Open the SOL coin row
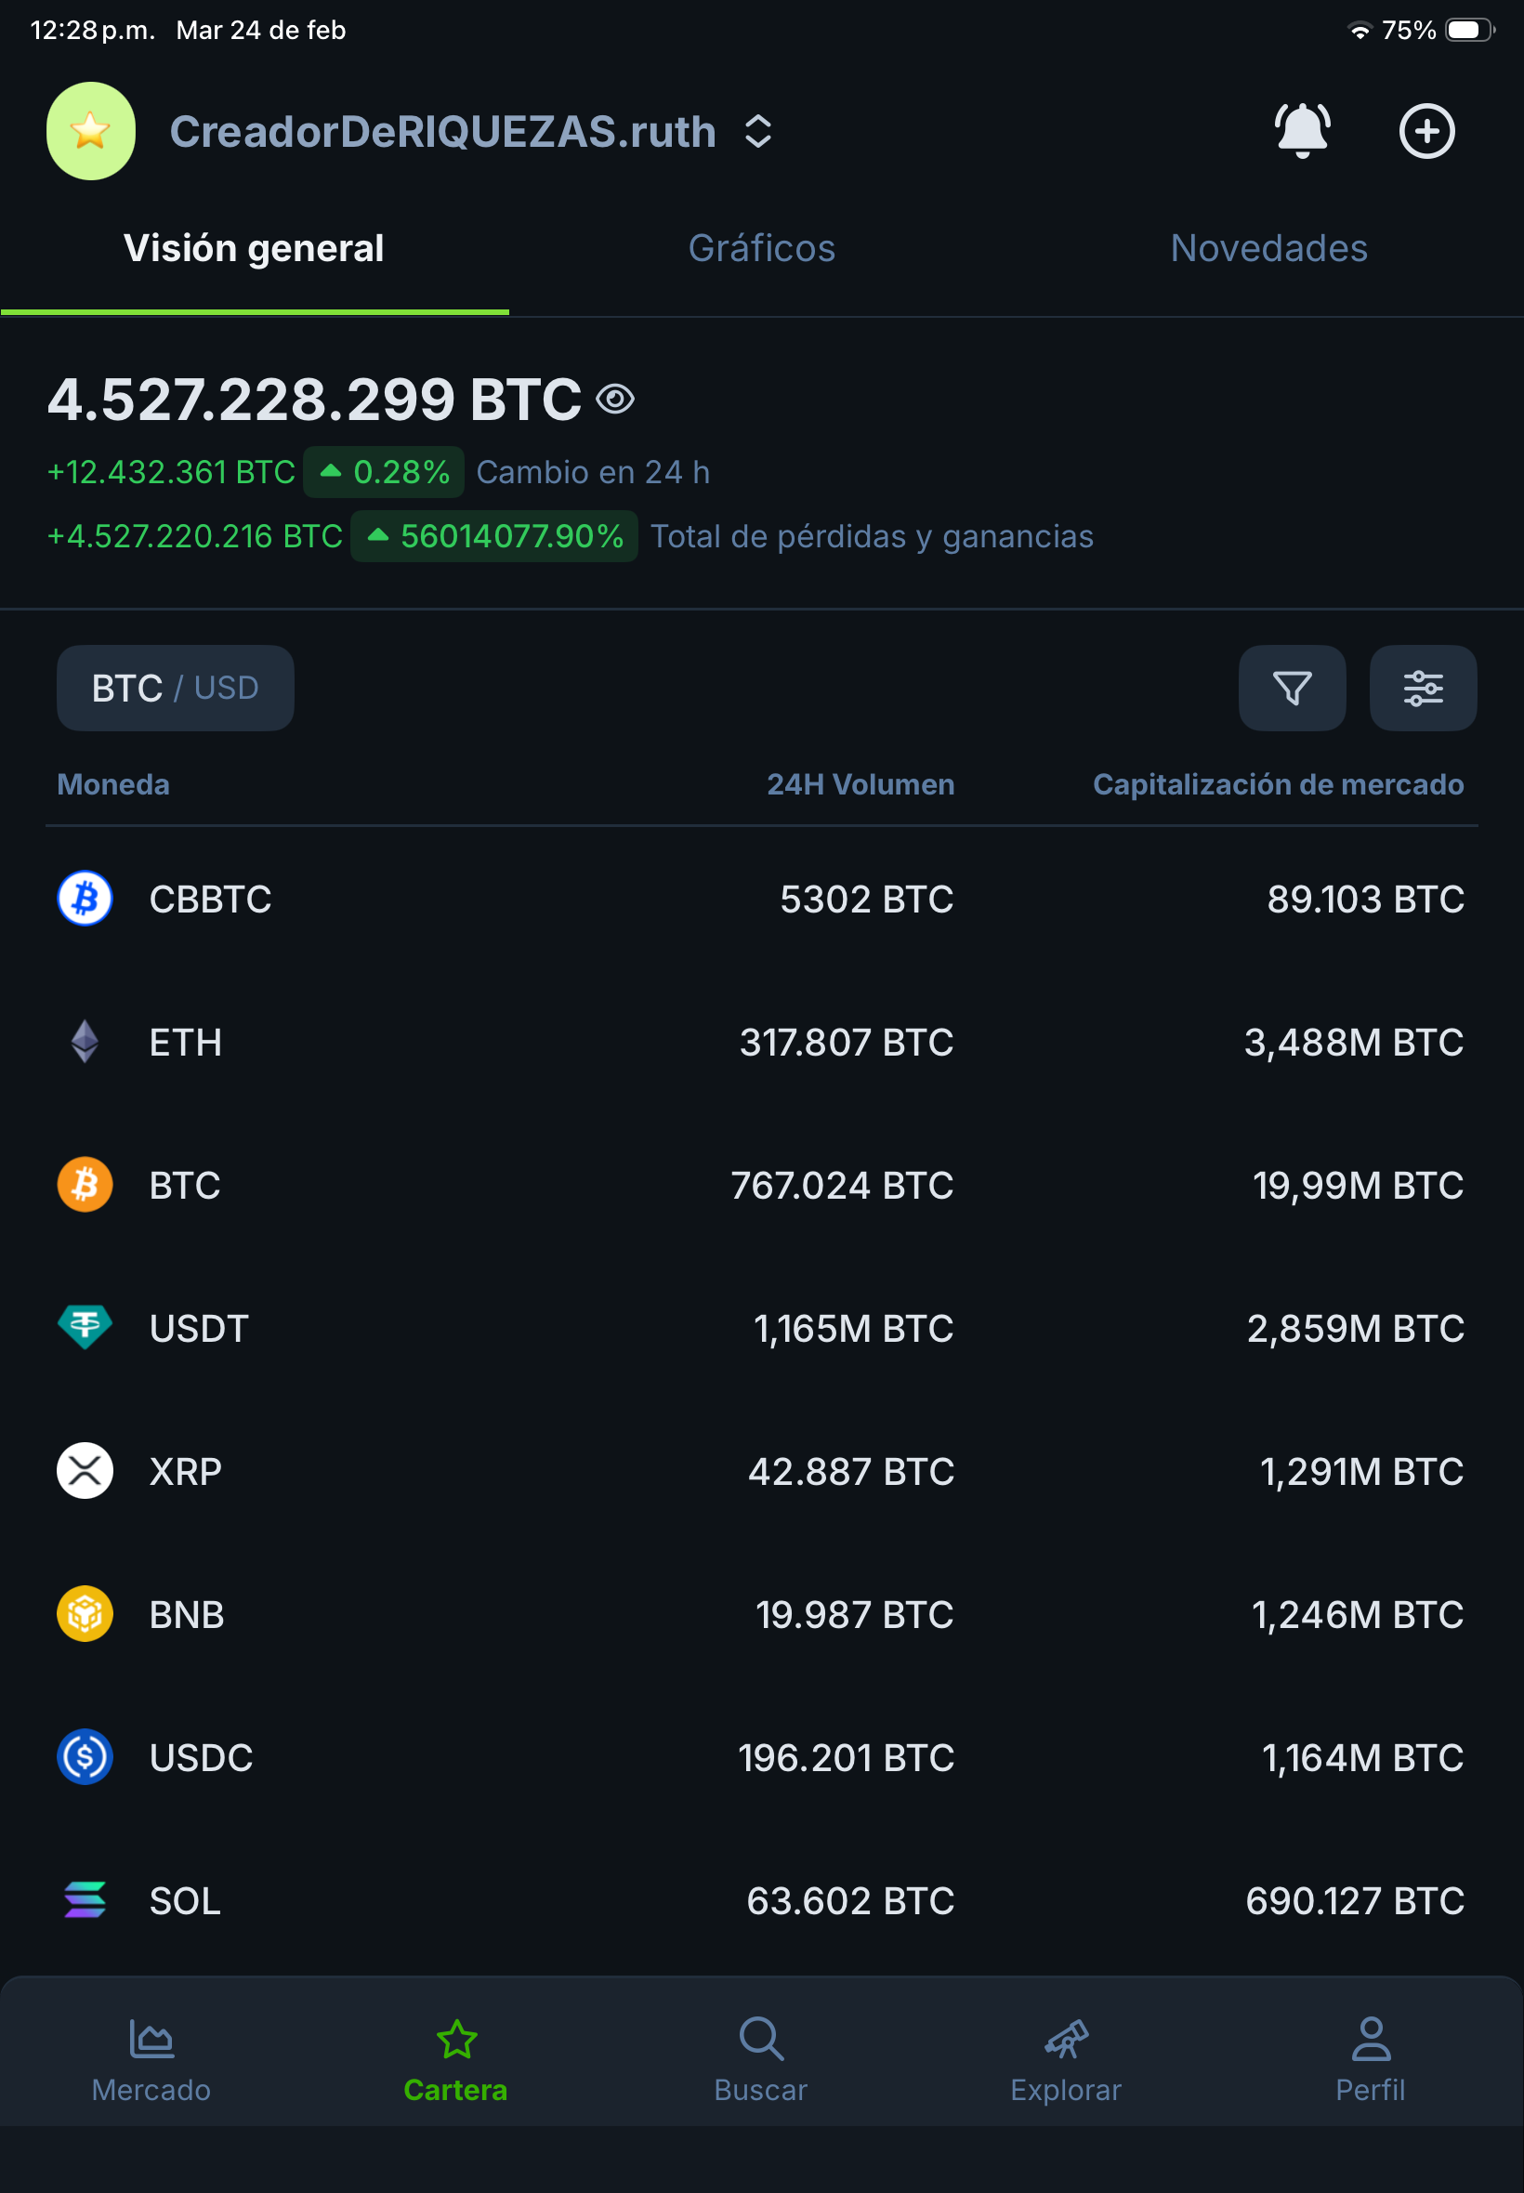Viewport: 1524px width, 2193px height. point(761,1900)
